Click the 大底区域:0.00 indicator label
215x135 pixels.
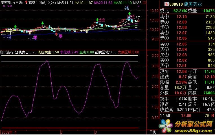click(128, 52)
